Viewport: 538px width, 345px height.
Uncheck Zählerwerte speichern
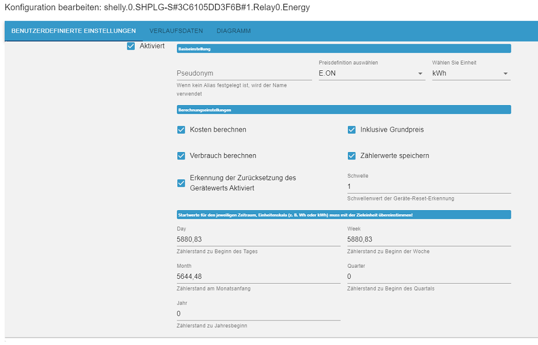point(352,156)
